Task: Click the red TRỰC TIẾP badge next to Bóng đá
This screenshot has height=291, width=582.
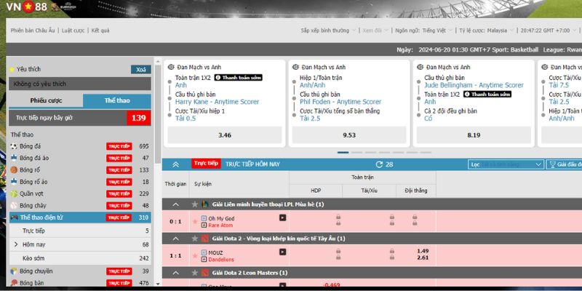Action: pos(119,146)
